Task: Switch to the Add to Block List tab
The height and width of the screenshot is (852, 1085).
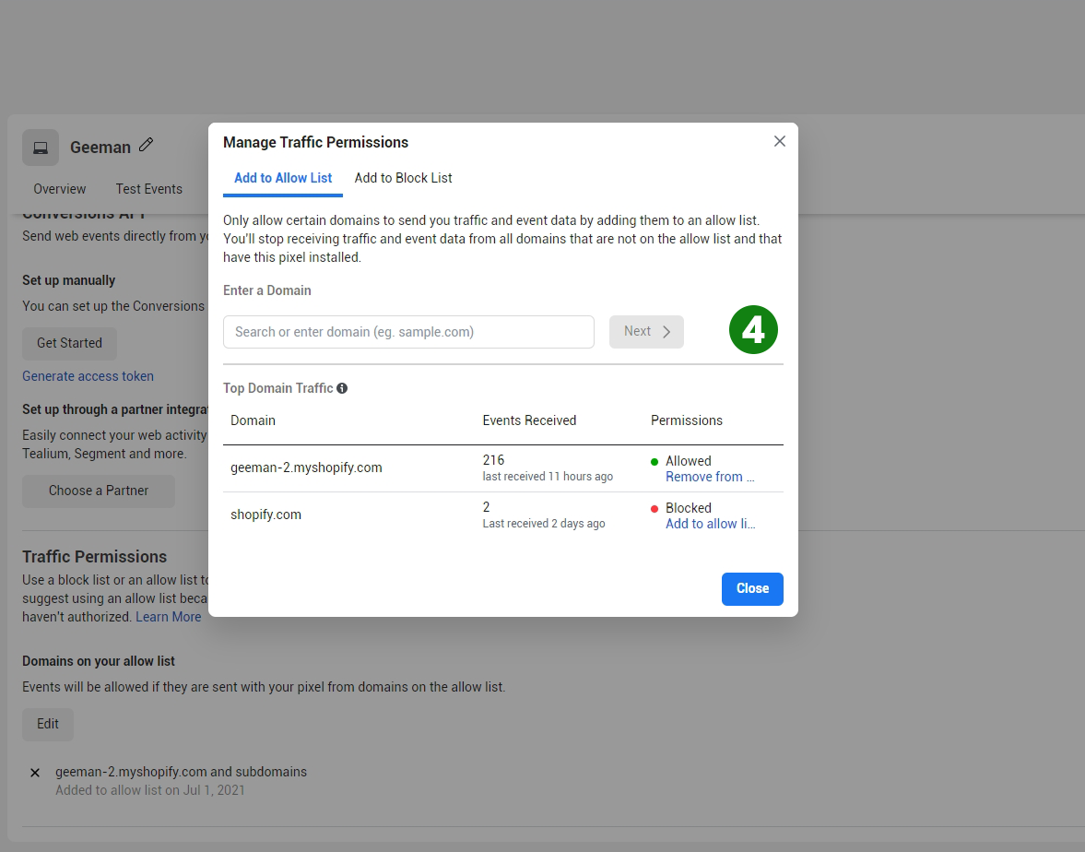Action: coord(403,178)
